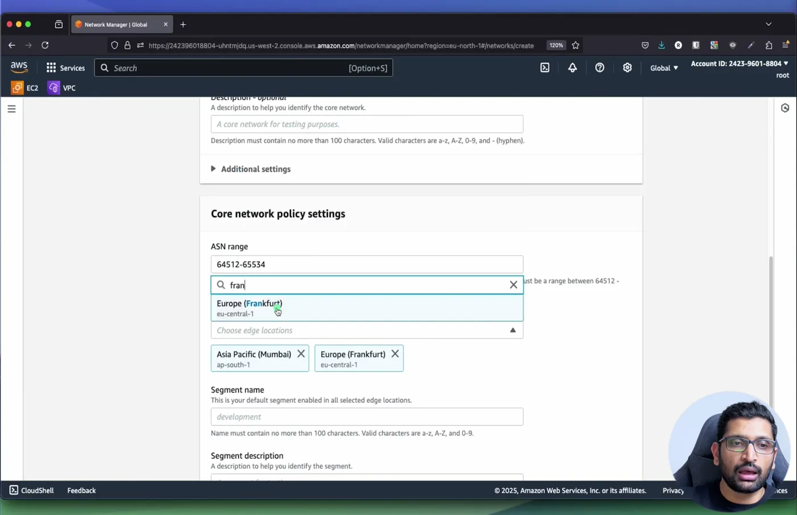797x515 pixels.
Task: Open the VPC shortcut in favorites bar
Action: [x=62, y=88]
